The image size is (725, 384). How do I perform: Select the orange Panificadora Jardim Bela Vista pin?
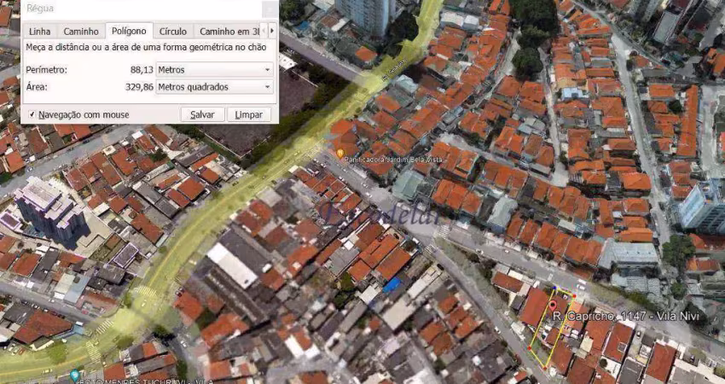pyautogui.click(x=340, y=153)
